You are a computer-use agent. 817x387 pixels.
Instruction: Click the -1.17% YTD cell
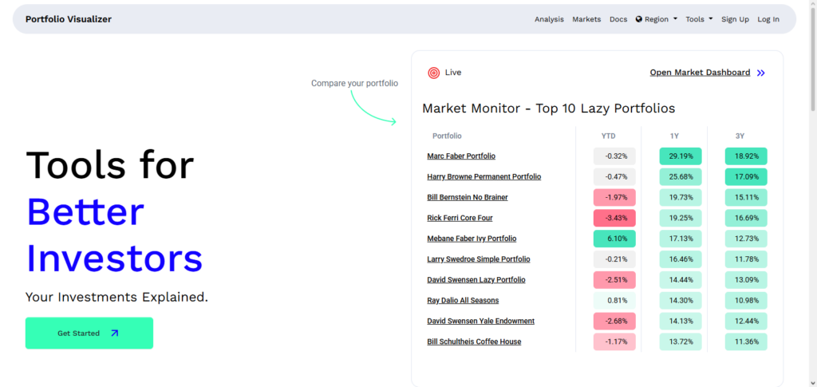[614, 342]
